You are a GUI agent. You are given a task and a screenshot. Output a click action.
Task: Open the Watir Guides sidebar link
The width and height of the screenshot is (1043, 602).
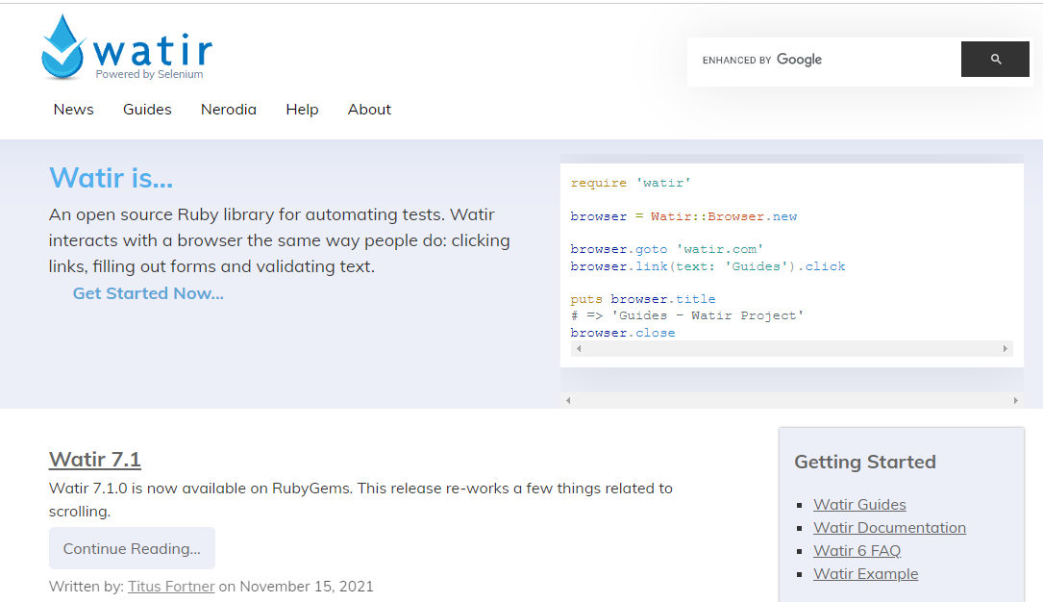[x=859, y=505]
